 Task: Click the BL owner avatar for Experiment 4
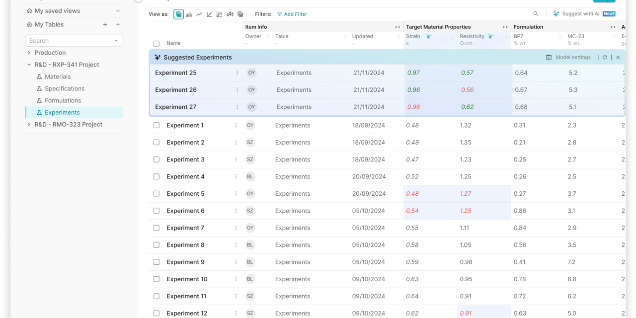(x=250, y=177)
